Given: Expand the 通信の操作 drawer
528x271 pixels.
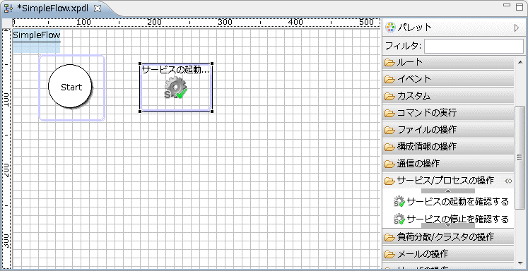Looking at the screenshot, I should coord(448,164).
